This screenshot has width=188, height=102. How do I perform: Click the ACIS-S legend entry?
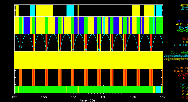[182, 24]
